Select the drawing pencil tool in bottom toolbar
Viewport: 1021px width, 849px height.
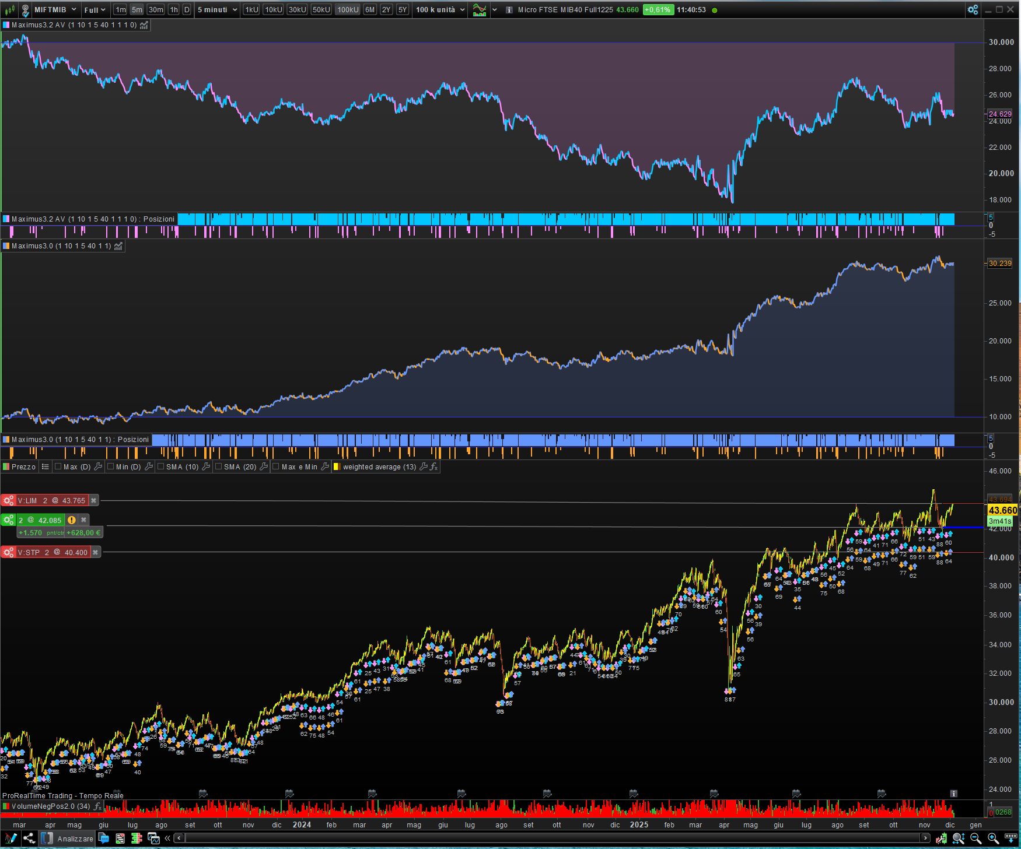click(x=11, y=839)
